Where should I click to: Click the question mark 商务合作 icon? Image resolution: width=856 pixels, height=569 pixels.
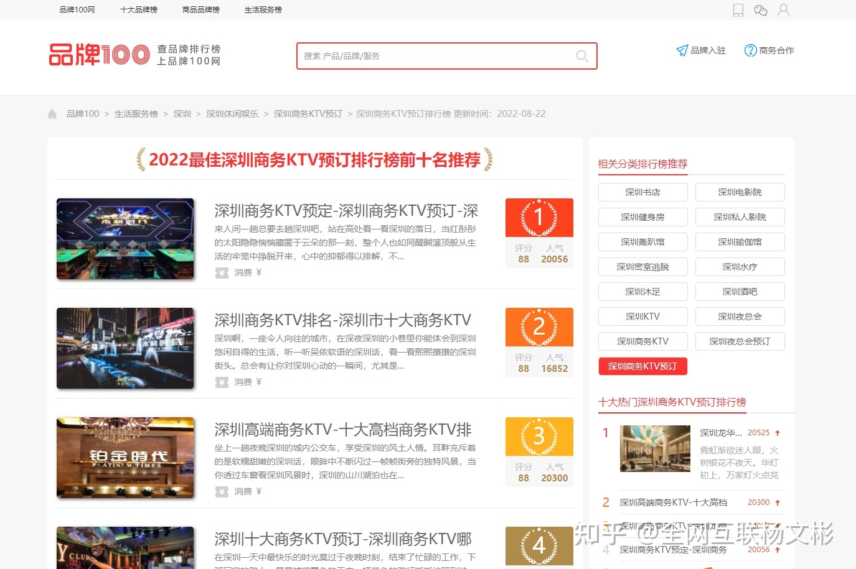[751, 50]
